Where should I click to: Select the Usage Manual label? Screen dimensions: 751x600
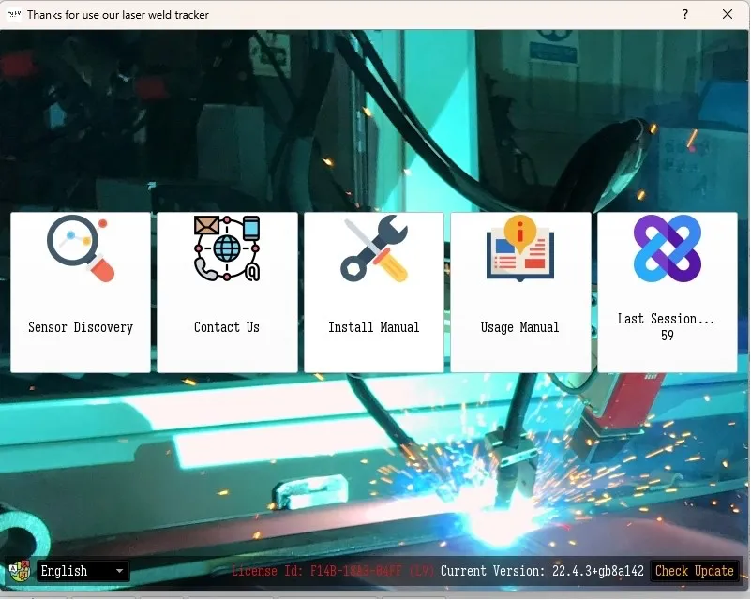[520, 327]
